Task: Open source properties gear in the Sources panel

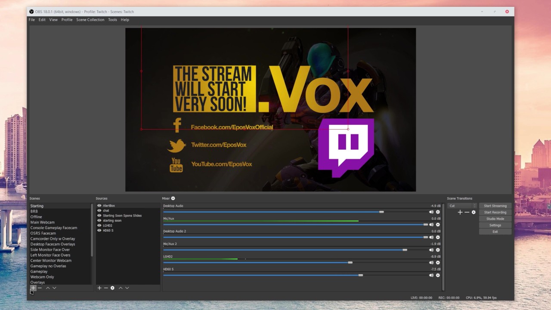Action: click(x=112, y=288)
